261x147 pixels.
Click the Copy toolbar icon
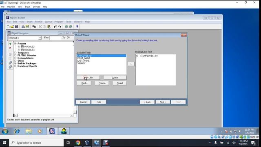tap(44, 27)
